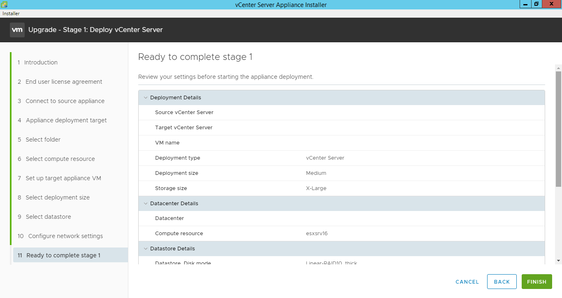This screenshot has width=562, height=298.
Task: Select the Appliance deployment target step
Action: [x=66, y=120]
